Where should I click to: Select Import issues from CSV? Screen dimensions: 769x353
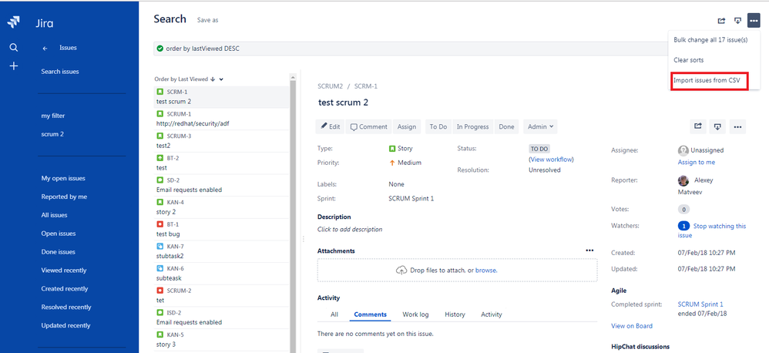707,80
